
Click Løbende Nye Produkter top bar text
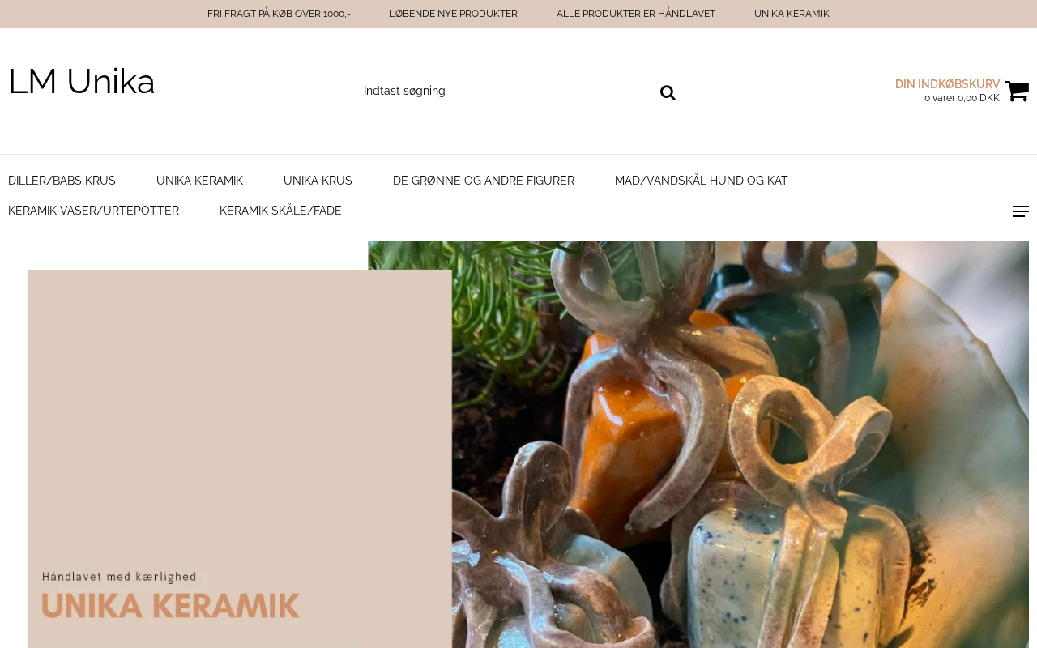click(x=454, y=14)
